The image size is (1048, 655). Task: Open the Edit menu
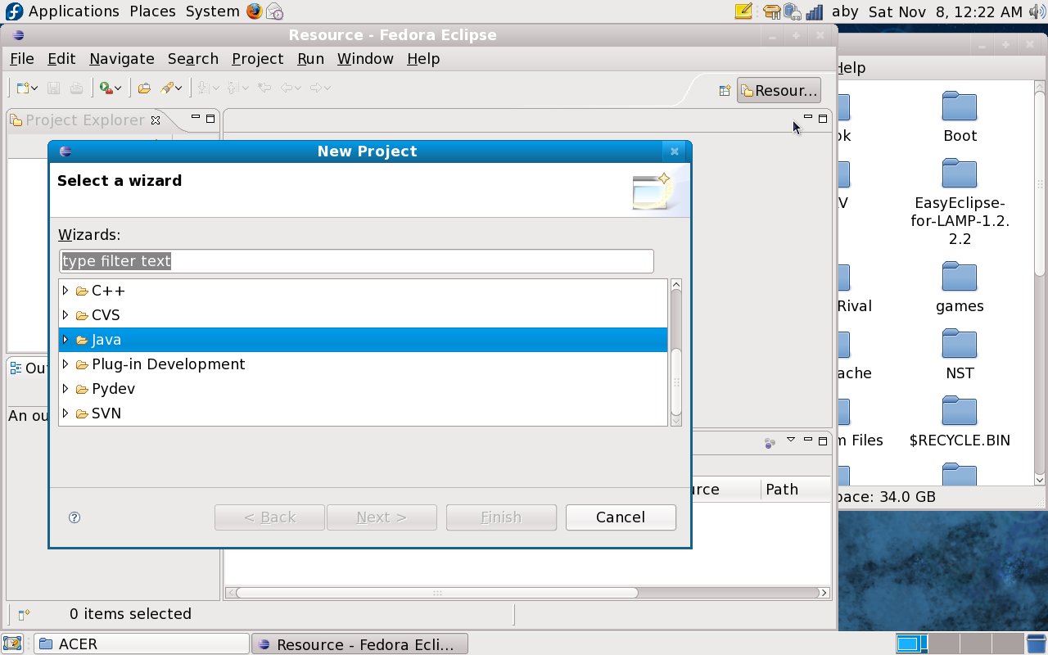pyautogui.click(x=61, y=59)
